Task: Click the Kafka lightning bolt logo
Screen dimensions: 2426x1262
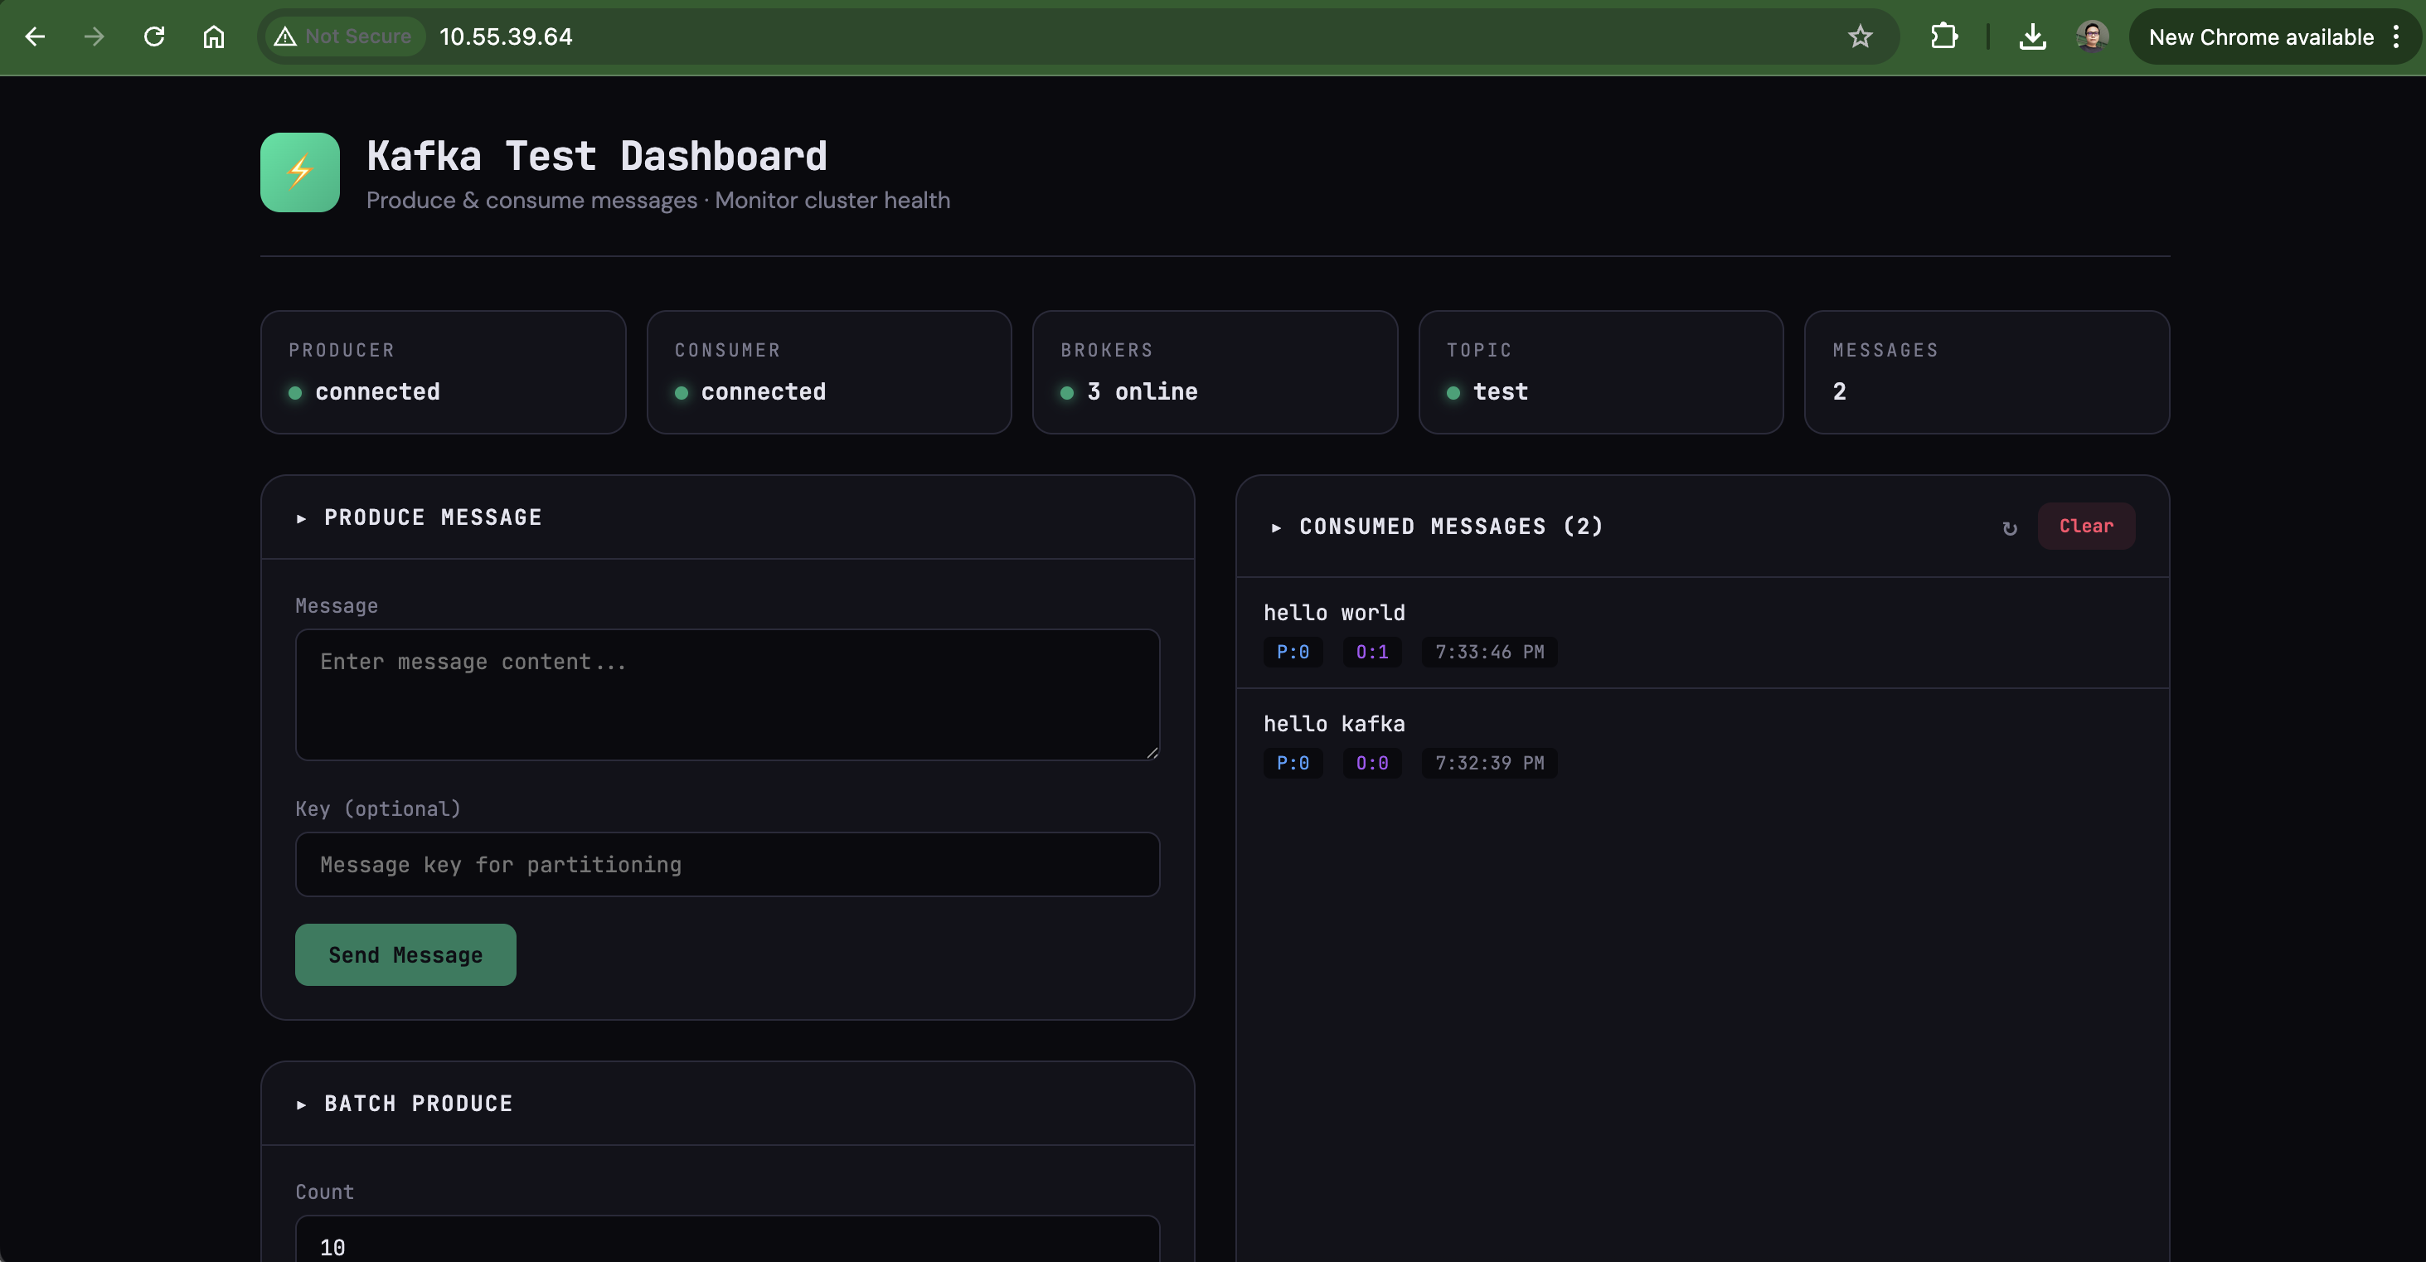Action: [x=299, y=172]
